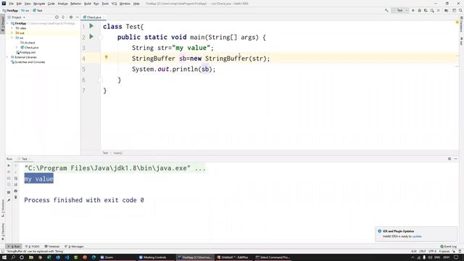
Task: Collapse the src folder
Action: tap(12, 38)
